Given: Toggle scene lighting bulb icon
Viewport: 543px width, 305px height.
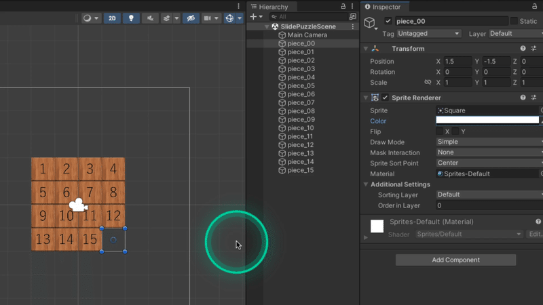Looking at the screenshot, I should point(131,18).
